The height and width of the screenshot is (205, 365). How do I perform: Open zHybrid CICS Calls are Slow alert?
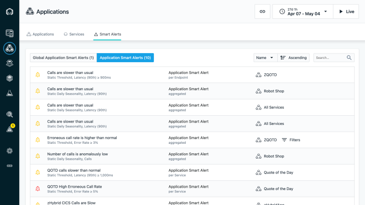192,201
